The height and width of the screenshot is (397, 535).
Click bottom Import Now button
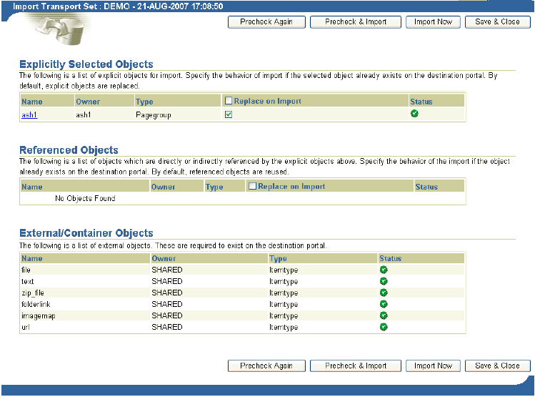click(x=433, y=366)
